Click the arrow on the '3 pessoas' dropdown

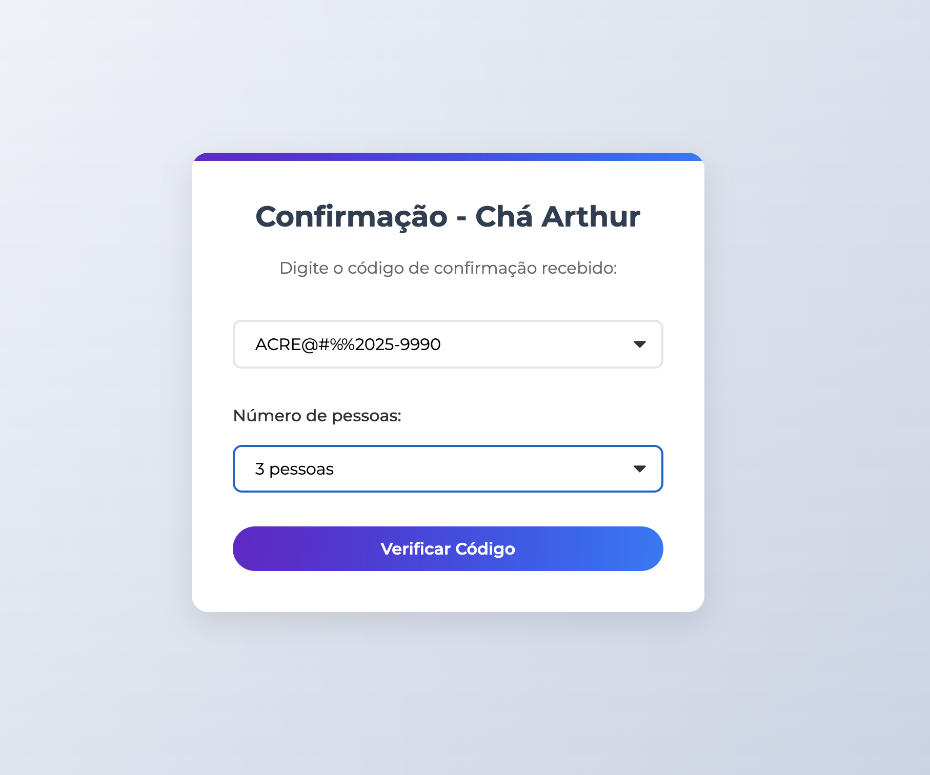[639, 468]
